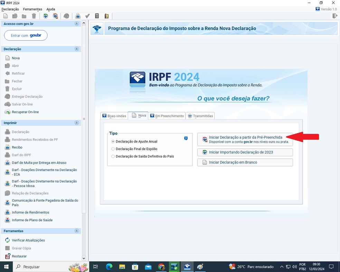Click the printer toolbar icon
This screenshot has height=272, width=340.
[x=78, y=16]
